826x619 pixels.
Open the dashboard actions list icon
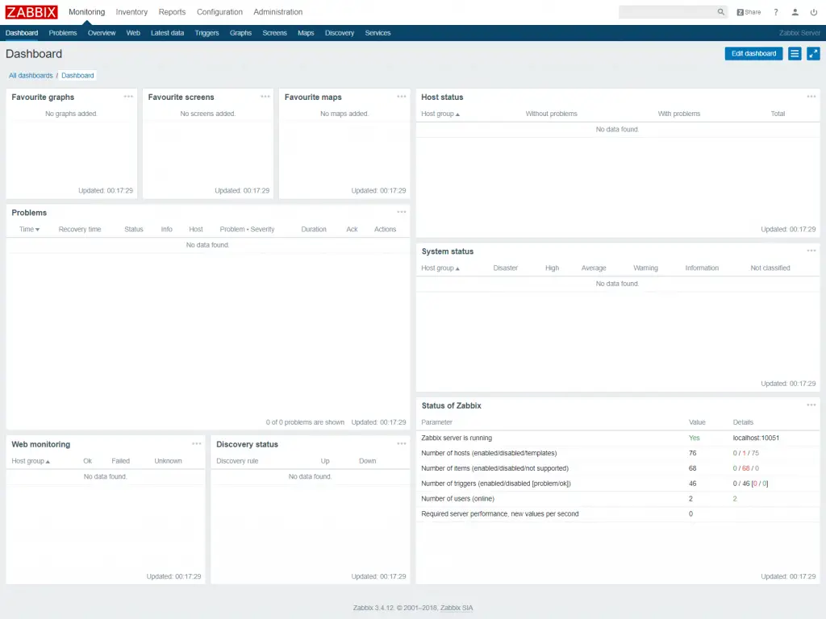click(795, 54)
